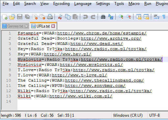
Task: Open the Language menu
Action: 83,4
